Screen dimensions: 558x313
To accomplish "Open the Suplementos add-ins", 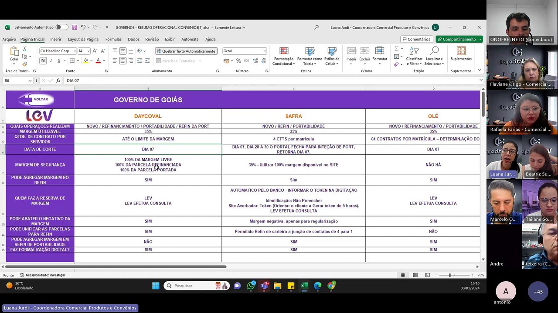I will click(x=461, y=54).
